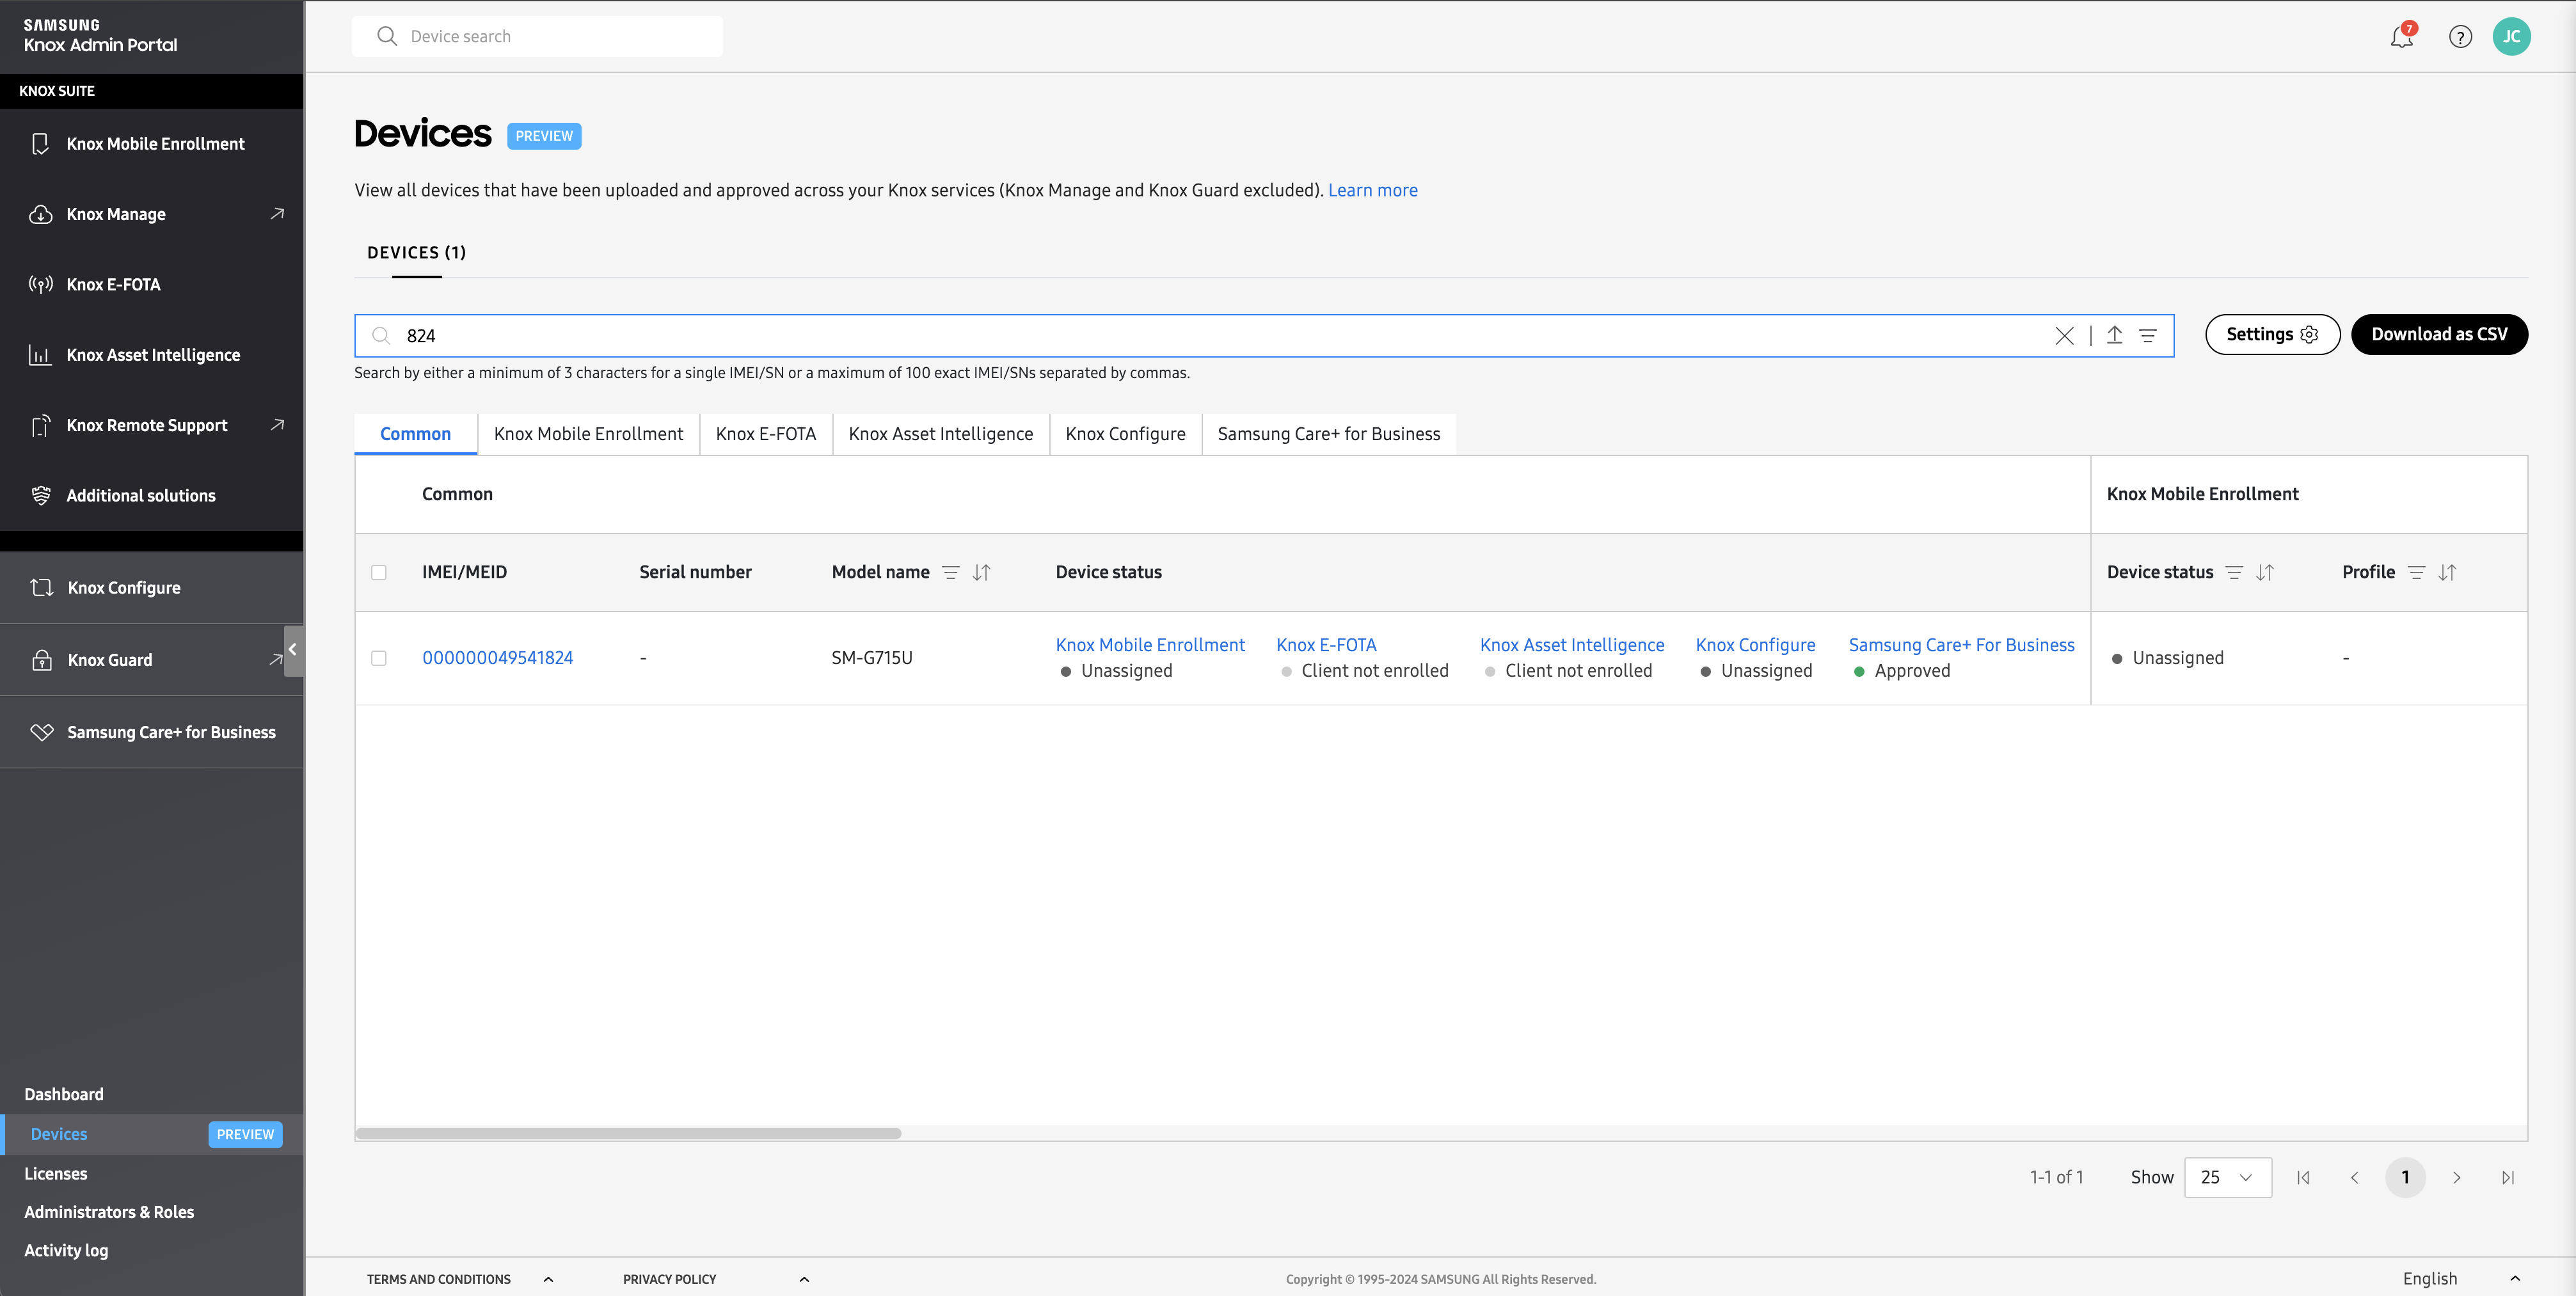Sort devices by Model name

coord(981,572)
